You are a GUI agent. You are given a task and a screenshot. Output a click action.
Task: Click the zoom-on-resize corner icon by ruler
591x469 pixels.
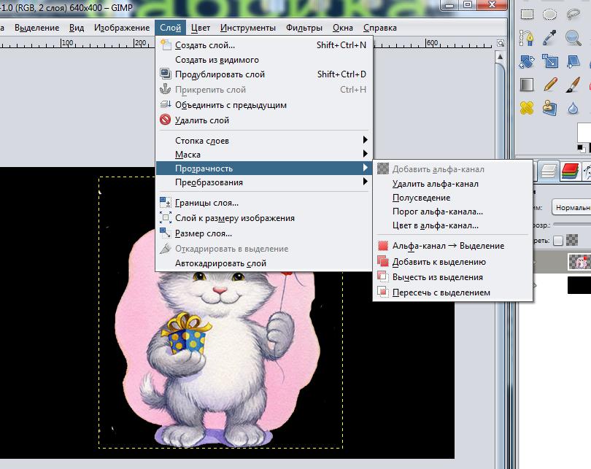coord(501,43)
